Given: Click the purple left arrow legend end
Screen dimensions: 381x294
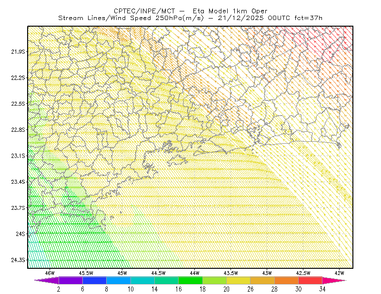Looking at the screenshot, I should click(x=46, y=280).
